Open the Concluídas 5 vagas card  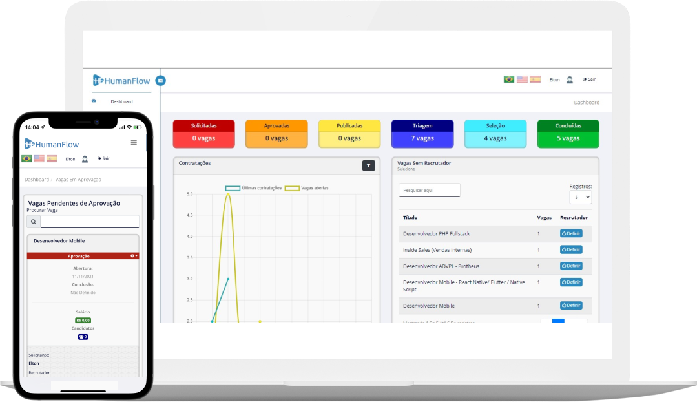point(568,134)
